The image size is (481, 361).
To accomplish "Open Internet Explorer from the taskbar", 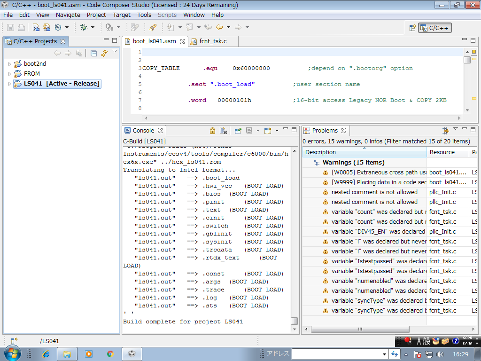I will click(x=46, y=354).
